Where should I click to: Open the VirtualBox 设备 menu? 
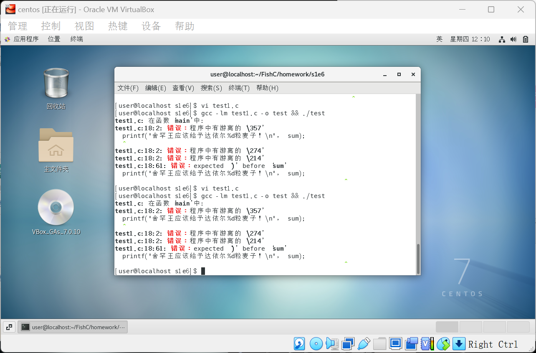[x=151, y=26]
